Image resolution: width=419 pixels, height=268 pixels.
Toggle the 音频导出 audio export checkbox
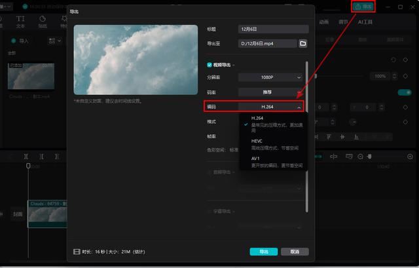click(x=209, y=173)
